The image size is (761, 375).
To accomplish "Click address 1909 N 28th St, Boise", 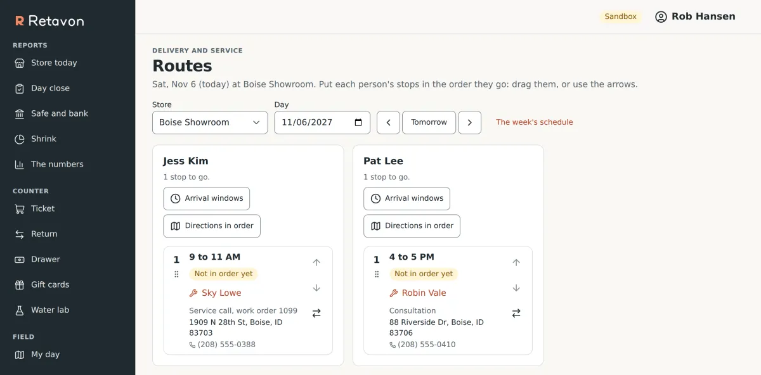I will click(236, 327).
